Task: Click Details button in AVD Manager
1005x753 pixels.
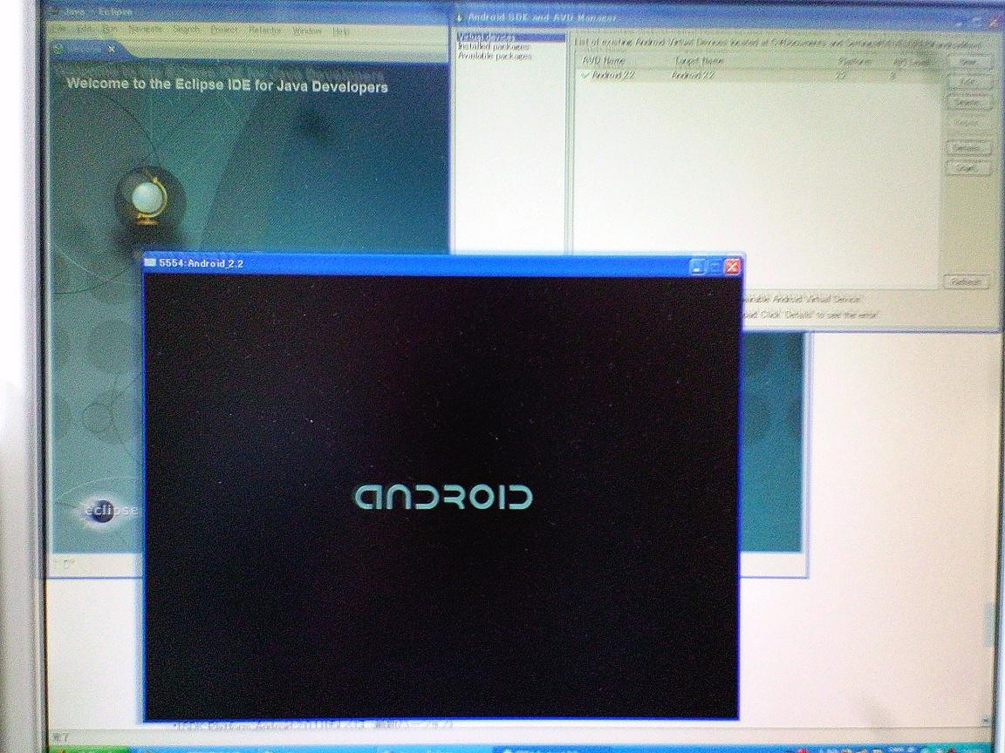Action: click(968, 148)
